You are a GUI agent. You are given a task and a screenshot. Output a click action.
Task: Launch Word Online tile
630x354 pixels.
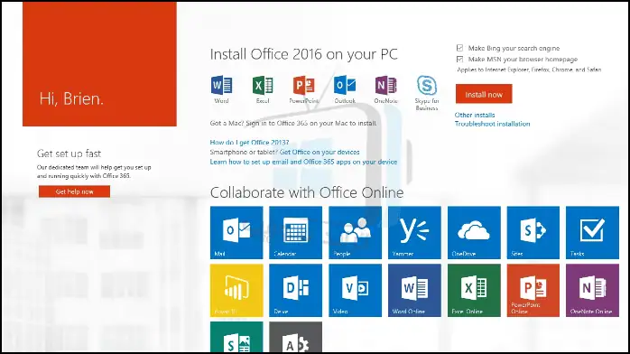pos(414,290)
